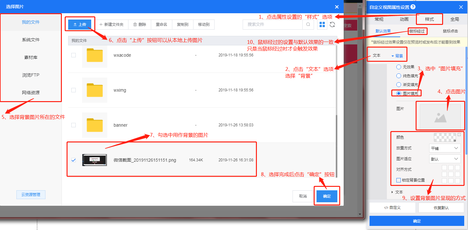The image size is (468, 230).
Task: Focus the 搜索文件 search field
Action: [273, 25]
